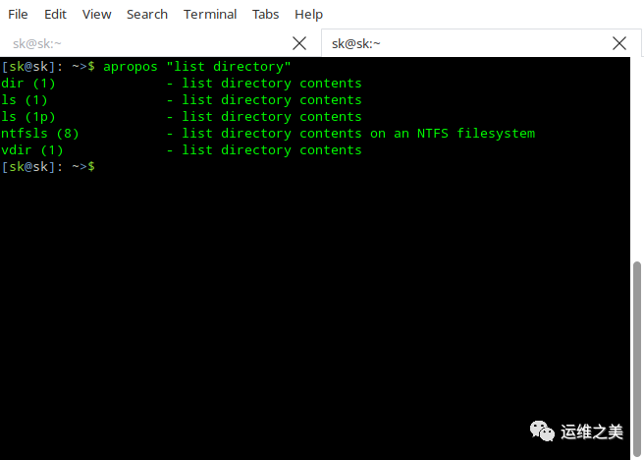
Task: Click the ntfsls (8) result line
Action: point(267,134)
